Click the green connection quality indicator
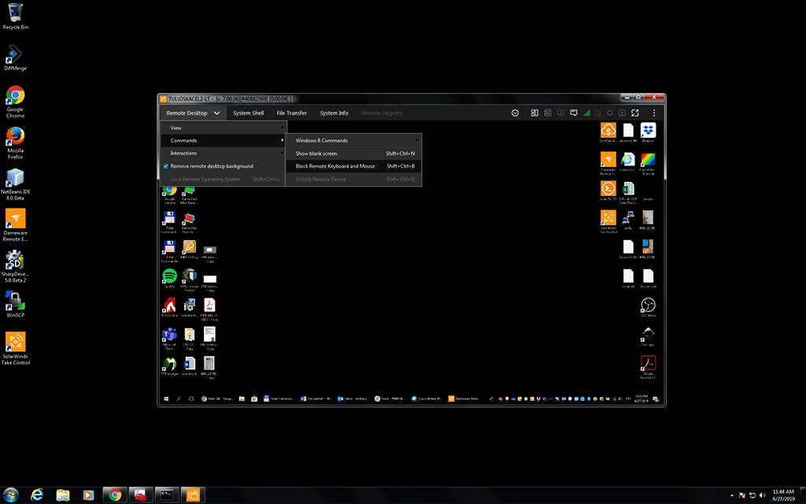Viewport: 806px width, 504px height. click(x=586, y=113)
